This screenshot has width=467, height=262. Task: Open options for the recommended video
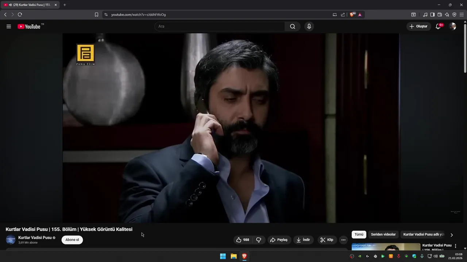[455, 246]
